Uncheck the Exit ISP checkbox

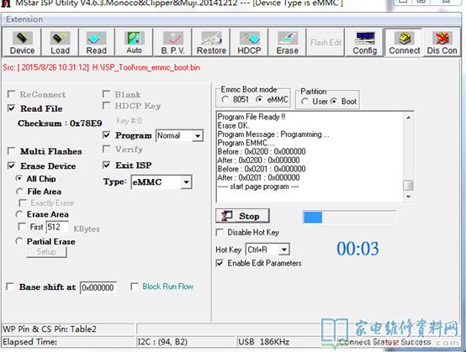106,165
